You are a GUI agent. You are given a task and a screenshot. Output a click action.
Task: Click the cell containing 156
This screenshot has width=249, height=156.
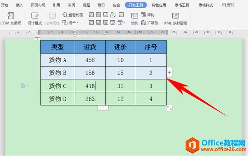[x=90, y=73]
